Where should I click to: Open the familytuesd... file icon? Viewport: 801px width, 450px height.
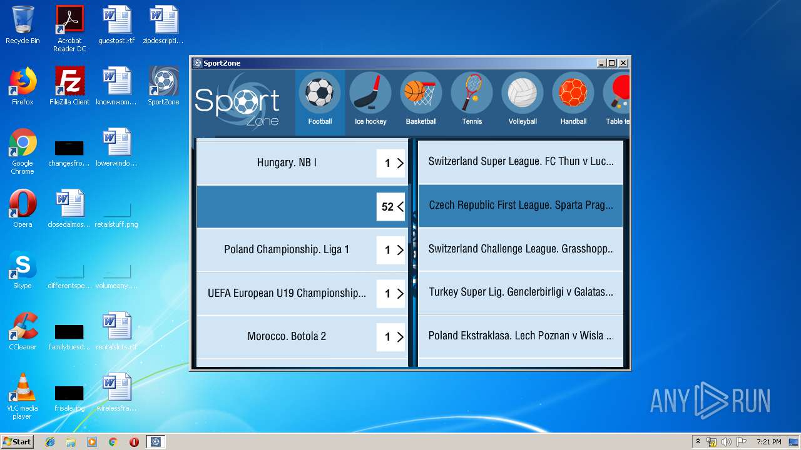[x=69, y=336]
